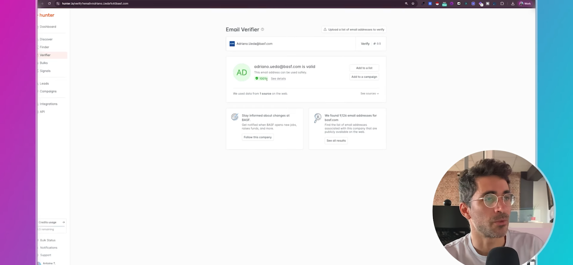Open the Antoine T. account menu

point(49,263)
